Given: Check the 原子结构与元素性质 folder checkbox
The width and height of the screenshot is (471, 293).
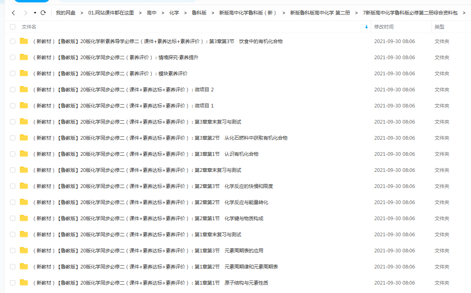Looking at the screenshot, I should pos(13,283).
